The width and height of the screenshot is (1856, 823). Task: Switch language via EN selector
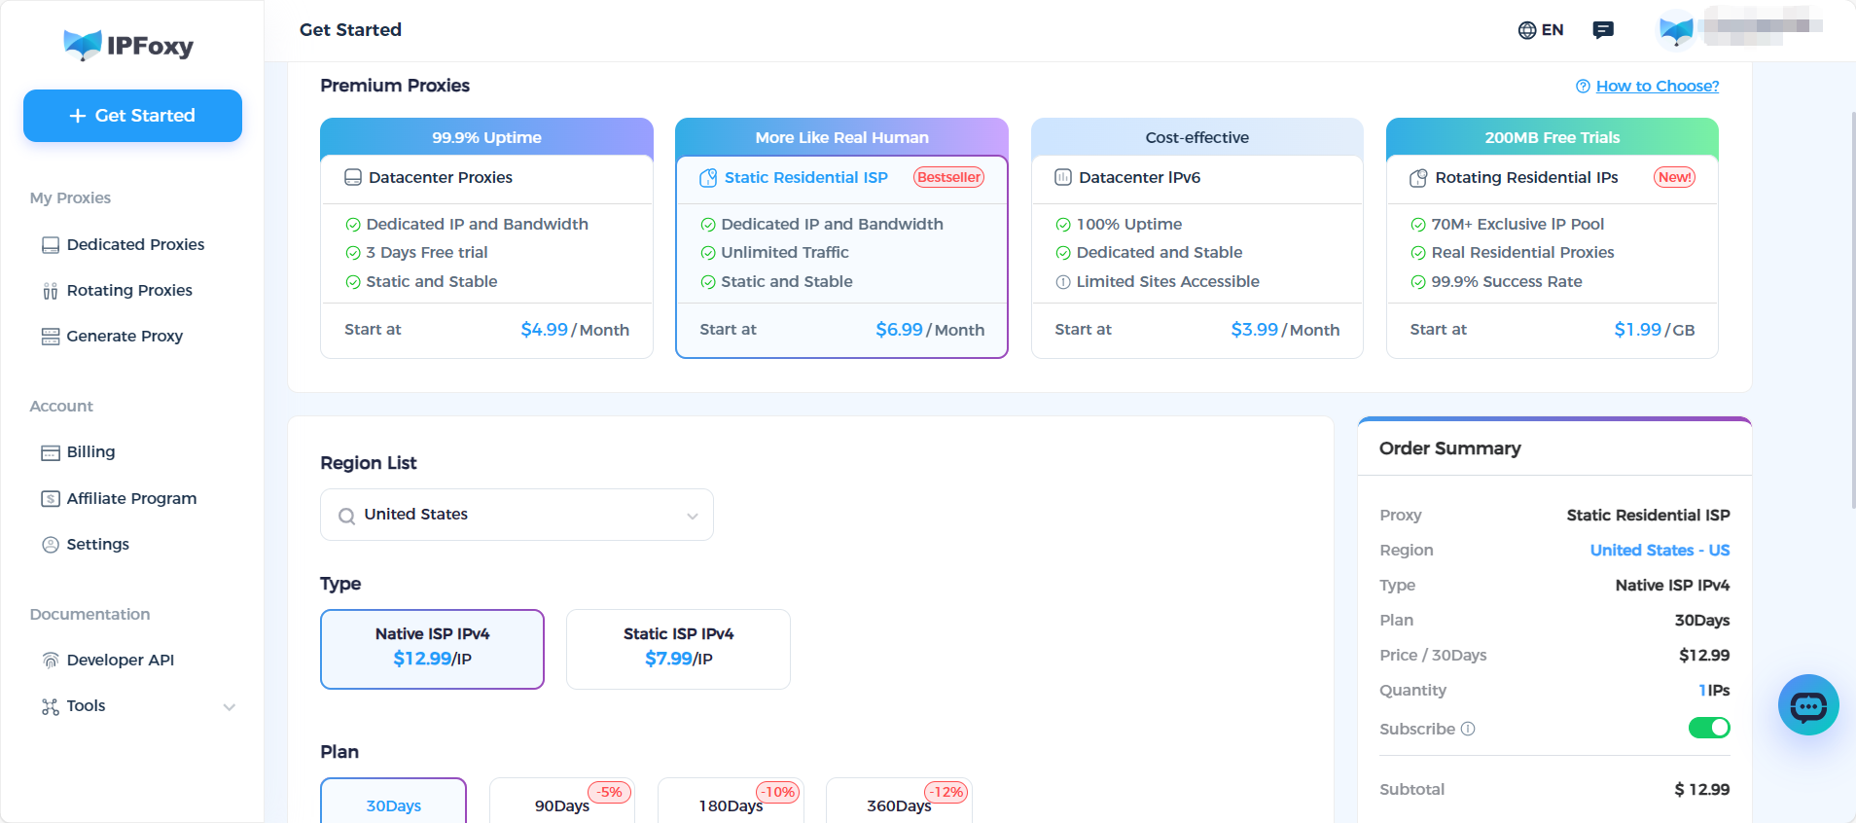click(x=1541, y=30)
